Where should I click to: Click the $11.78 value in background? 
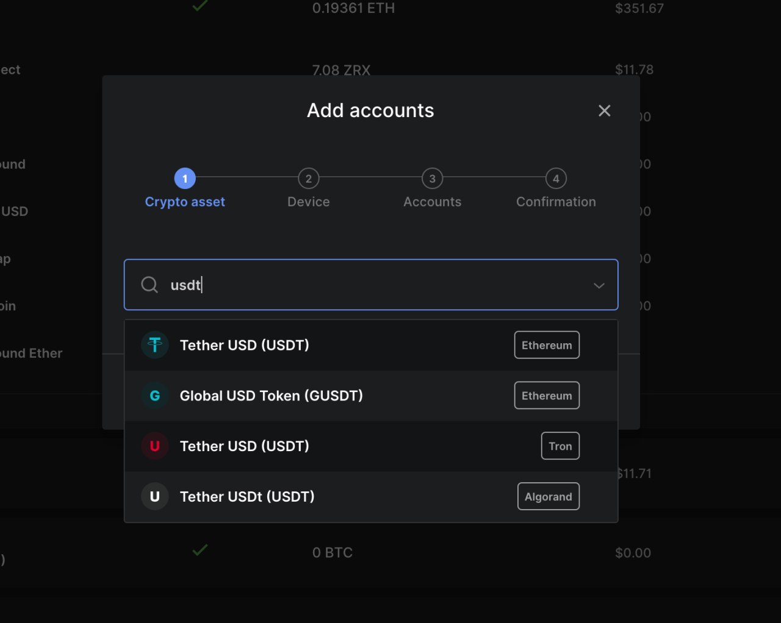(x=634, y=69)
